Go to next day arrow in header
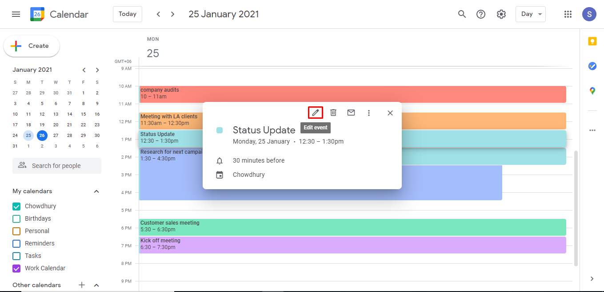Screen dimensions: 604x292 pyautogui.click(x=173, y=14)
